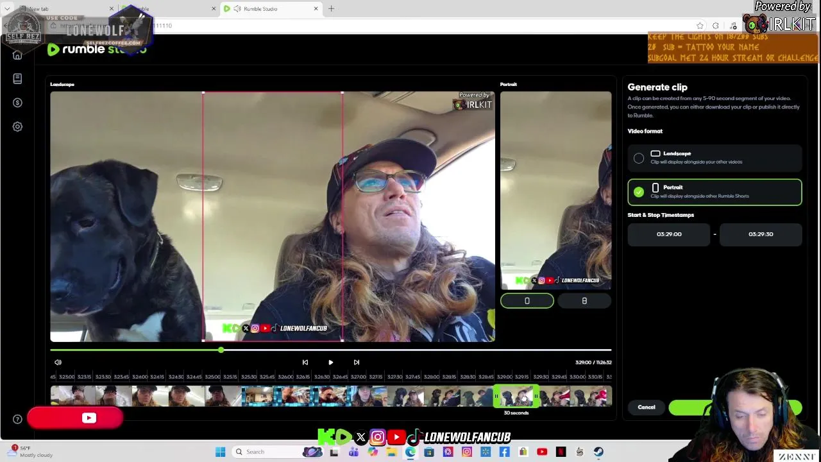Open the Windows Start menu

(x=220, y=452)
